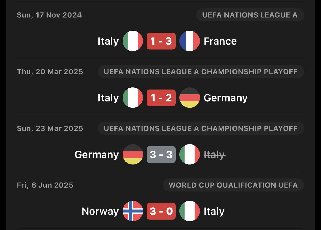Select the World Cup Qualification UEFA tag

tap(234, 185)
